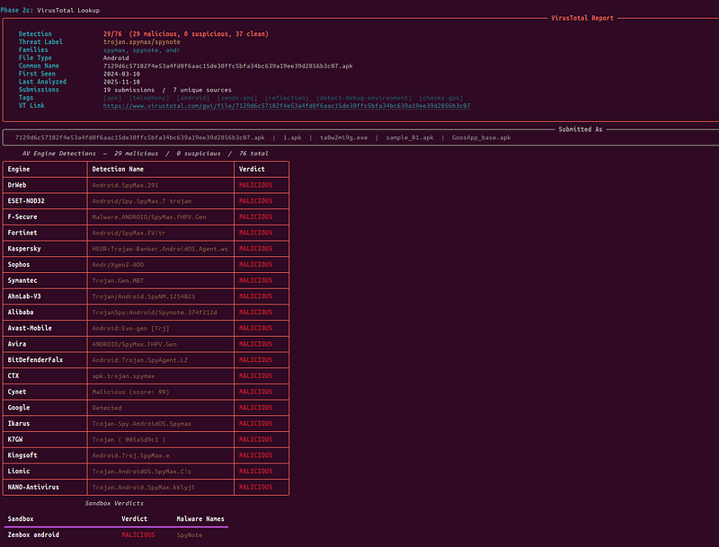Select the NANO-Antivirus engine name
The height and width of the screenshot is (547, 719).
[x=33, y=487]
